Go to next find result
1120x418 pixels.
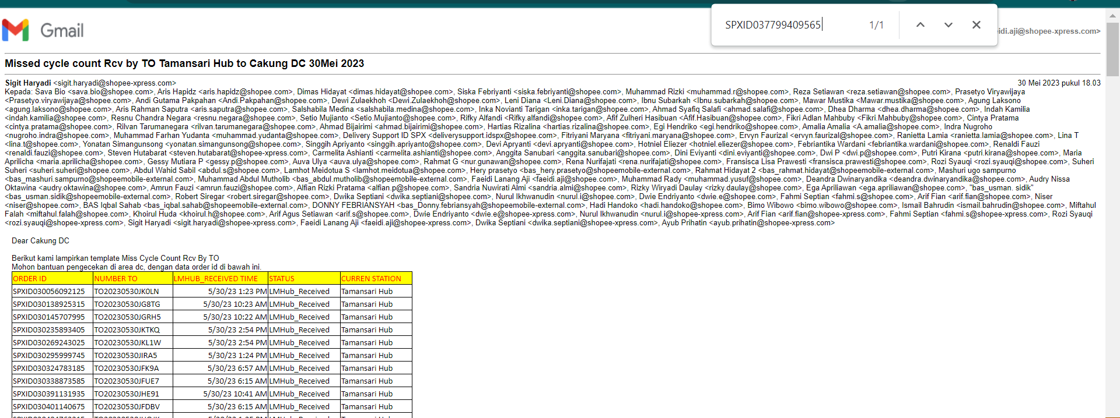[949, 24]
